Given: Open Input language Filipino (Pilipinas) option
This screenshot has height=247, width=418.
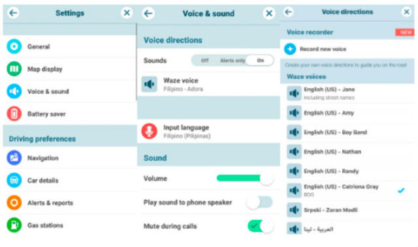Looking at the screenshot, I should 208,132.
